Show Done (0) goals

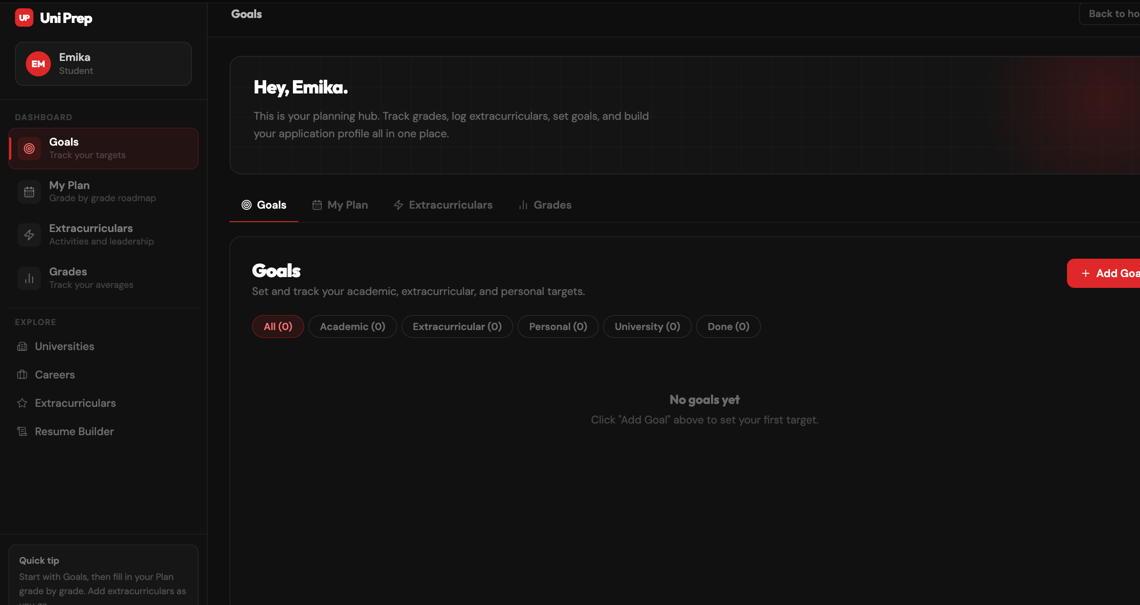(x=728, y=326)
